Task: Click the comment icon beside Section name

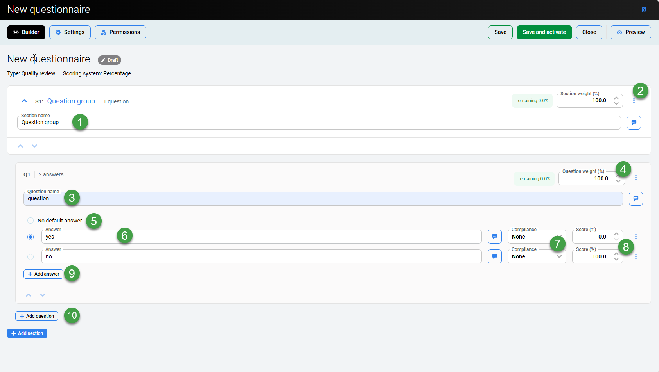Action: pyautogui.click(x=634, y=123)
